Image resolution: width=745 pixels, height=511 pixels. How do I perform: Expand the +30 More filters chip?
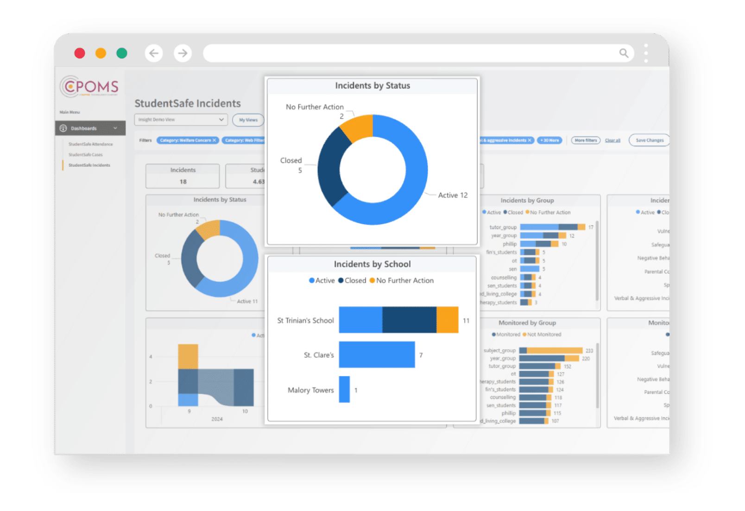coord(549,140)
